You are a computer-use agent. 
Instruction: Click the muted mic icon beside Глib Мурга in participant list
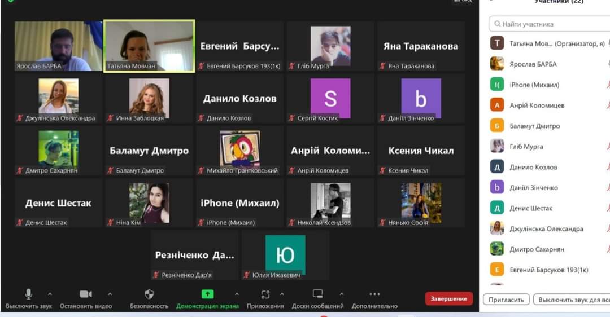[x=608, y=147]
